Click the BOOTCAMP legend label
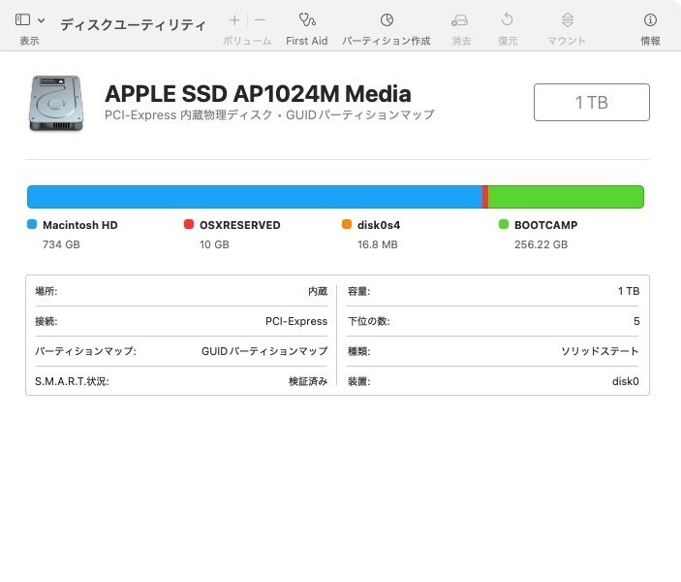The height and width of the screenshot is (582, 681). coord(546,225)
